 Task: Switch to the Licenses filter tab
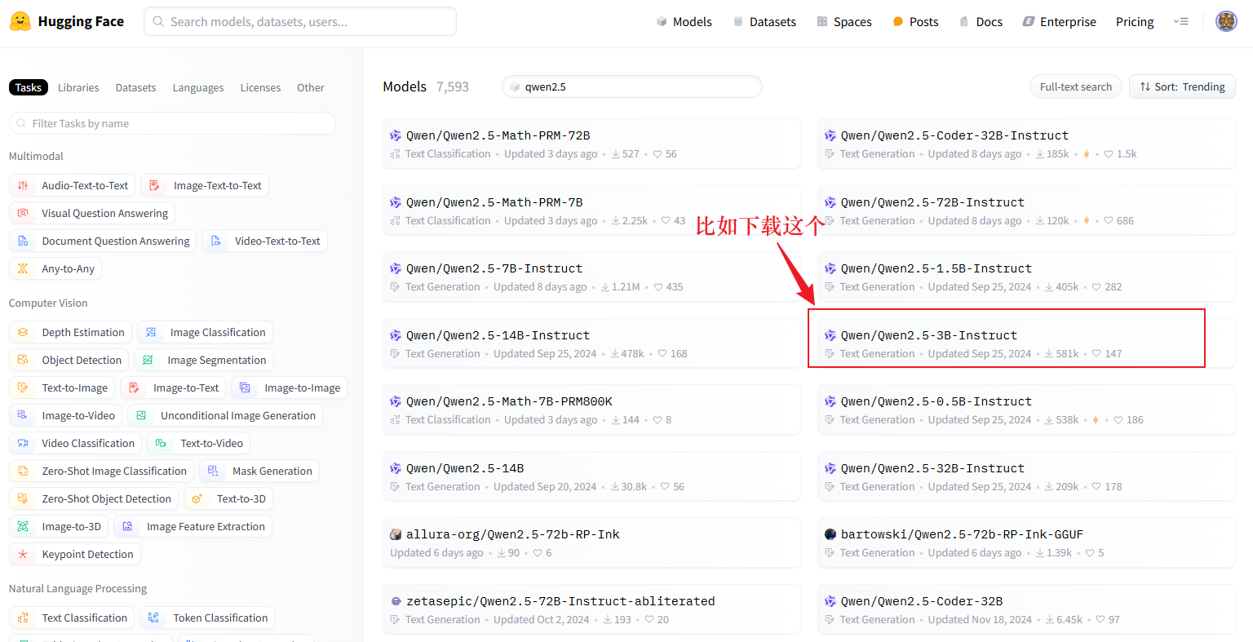260,87
